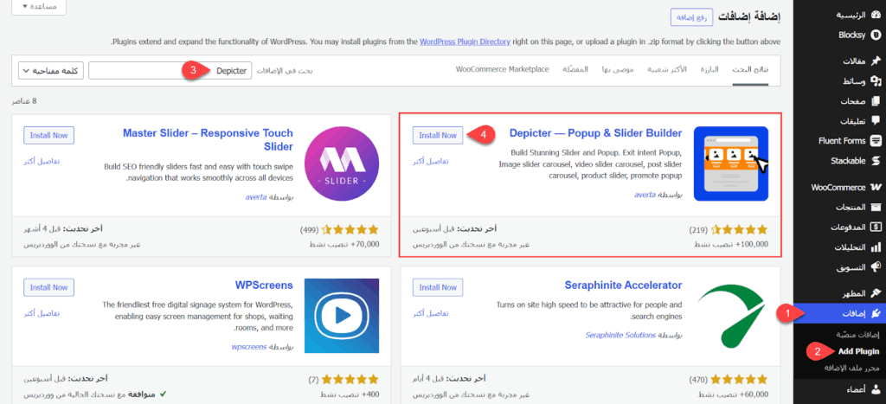Open the WordPress Plugin Directory link
Image resolution: width=886 pixels, height=404 pixels.
465,42
